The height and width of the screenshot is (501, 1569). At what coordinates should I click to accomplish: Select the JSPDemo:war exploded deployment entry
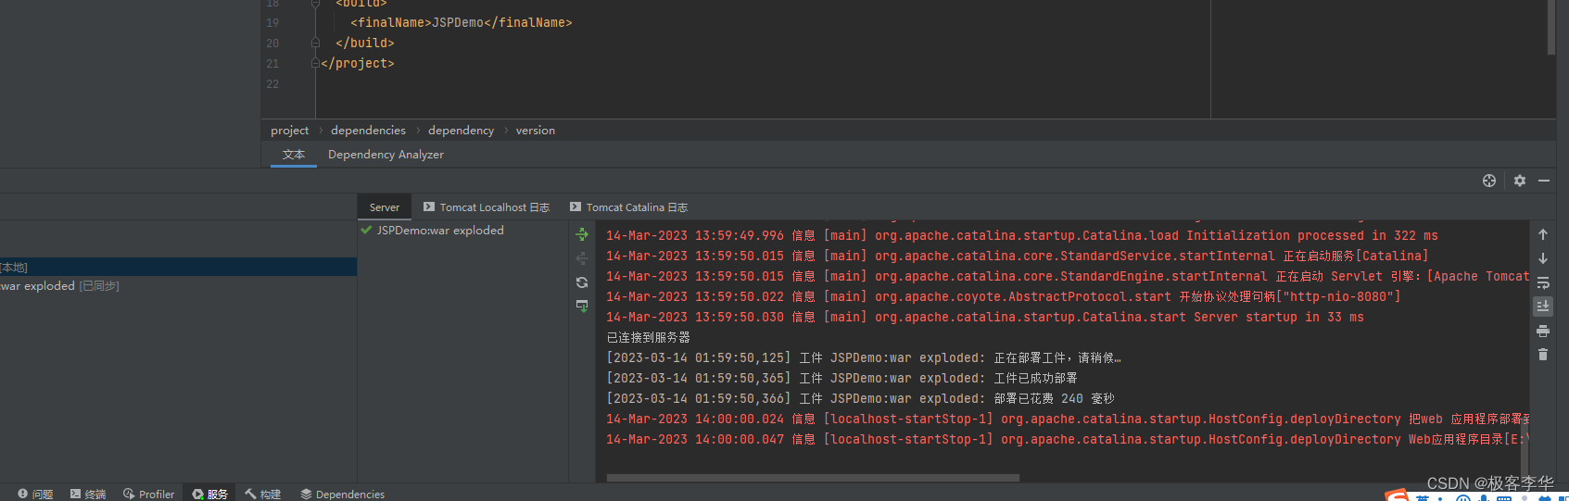point(432,231)
